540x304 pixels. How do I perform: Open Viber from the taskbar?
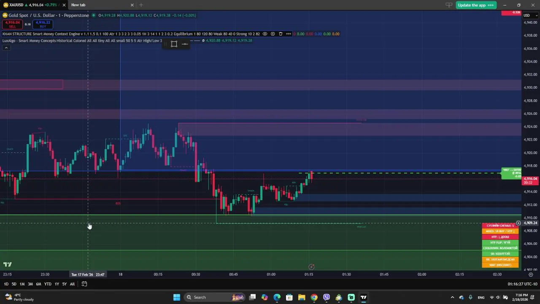coord(327,297)
